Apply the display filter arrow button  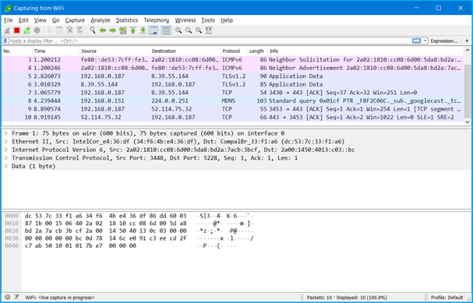416,41
